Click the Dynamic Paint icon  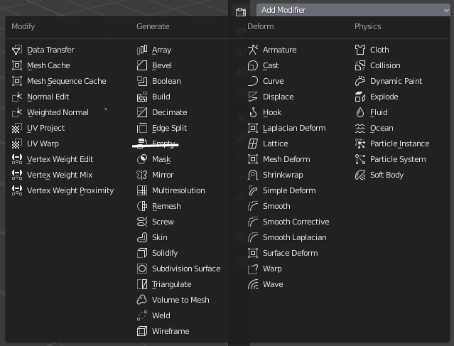coord(360,81)
